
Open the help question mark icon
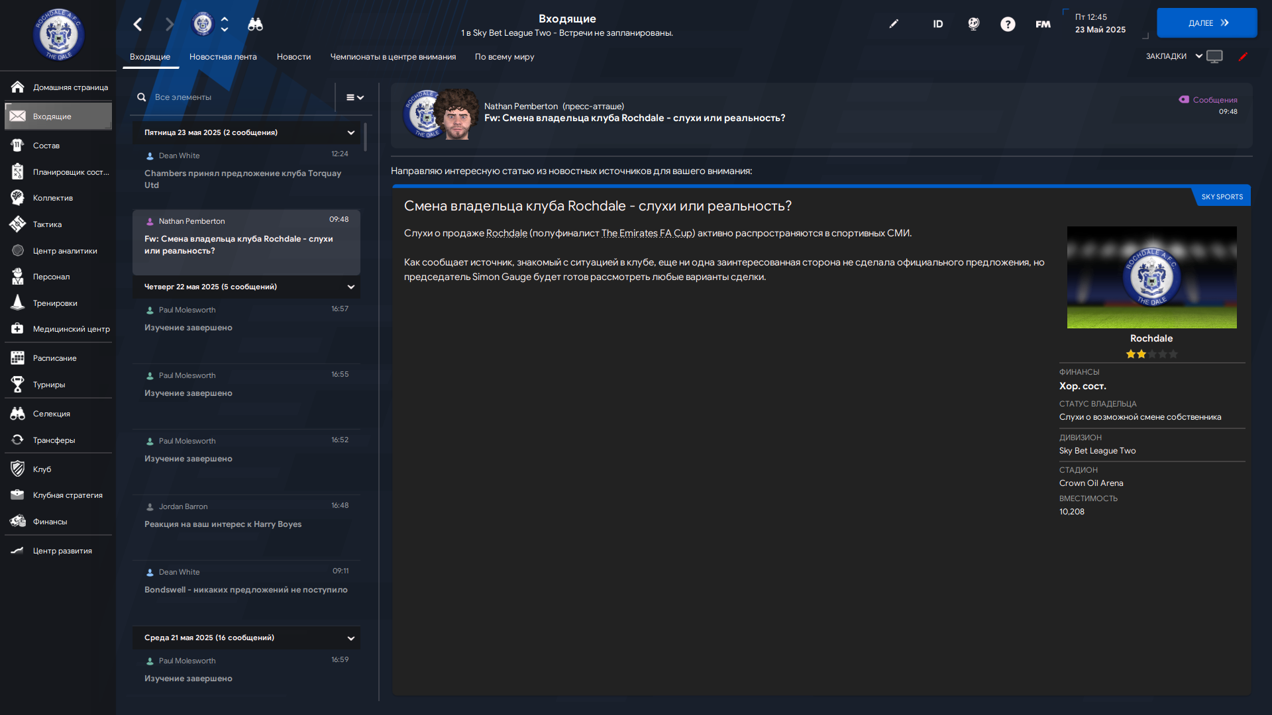(x=1008, y=24)
